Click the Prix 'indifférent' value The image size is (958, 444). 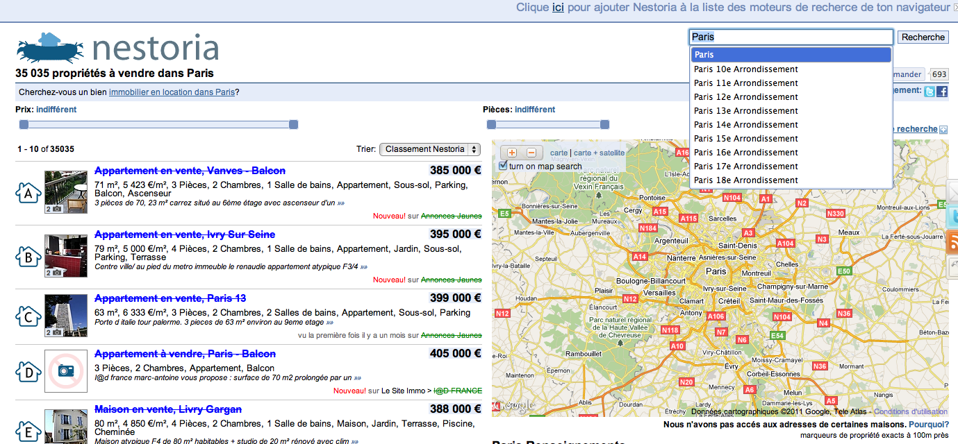(56, 110)
